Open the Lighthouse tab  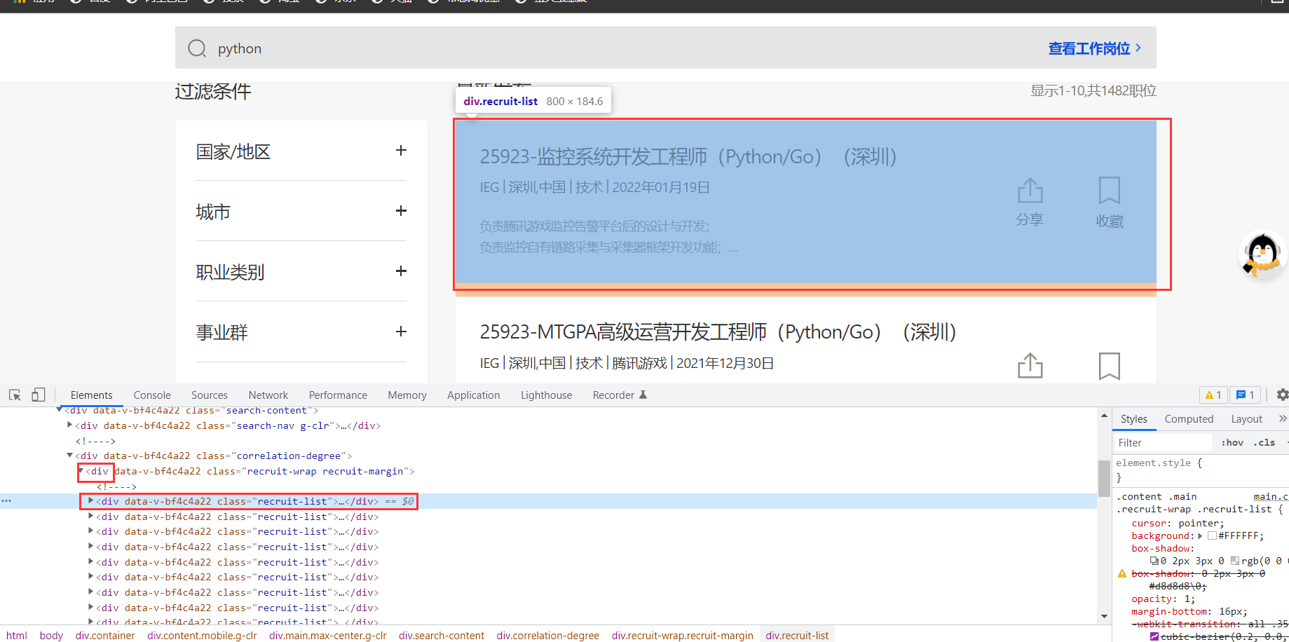(x=547, y=395)
